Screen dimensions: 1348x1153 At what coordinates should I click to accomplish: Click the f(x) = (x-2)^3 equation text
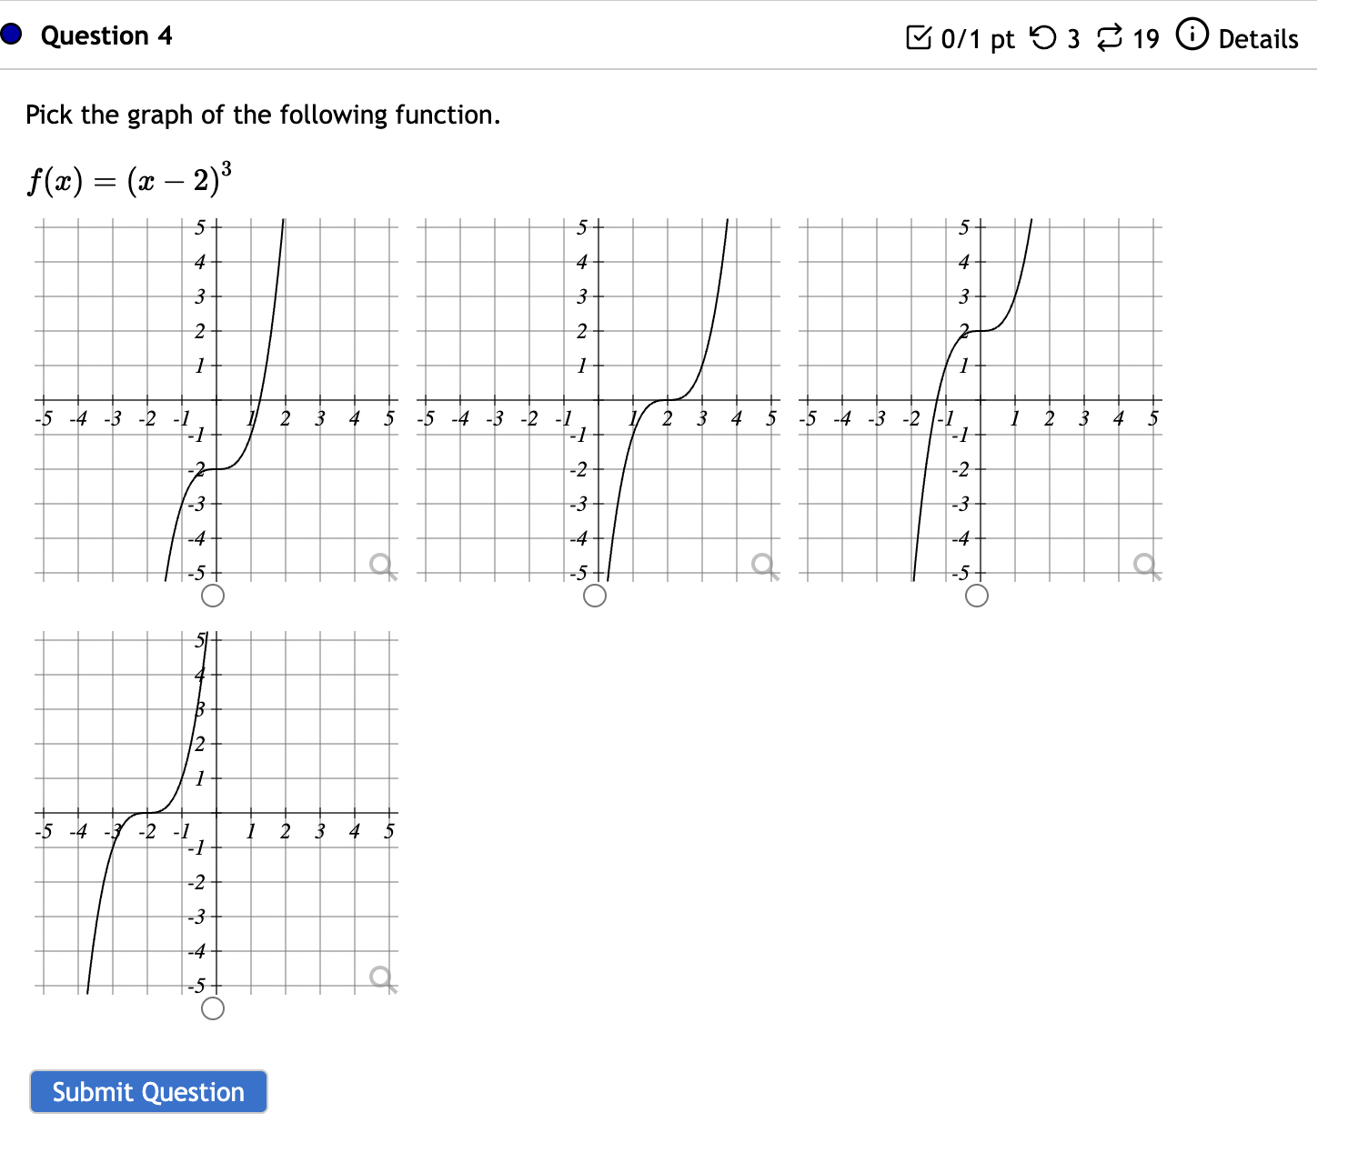pos(128,178)
